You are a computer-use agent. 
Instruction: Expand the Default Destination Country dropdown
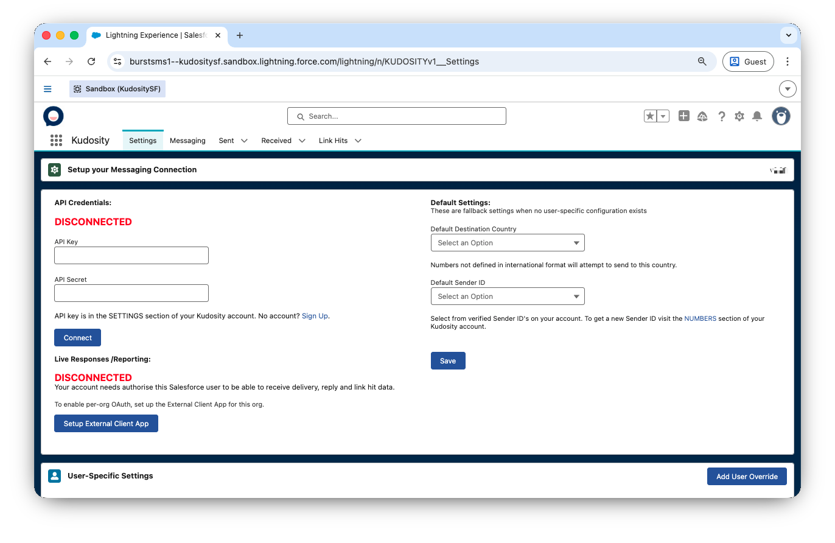tap(507, 243)
